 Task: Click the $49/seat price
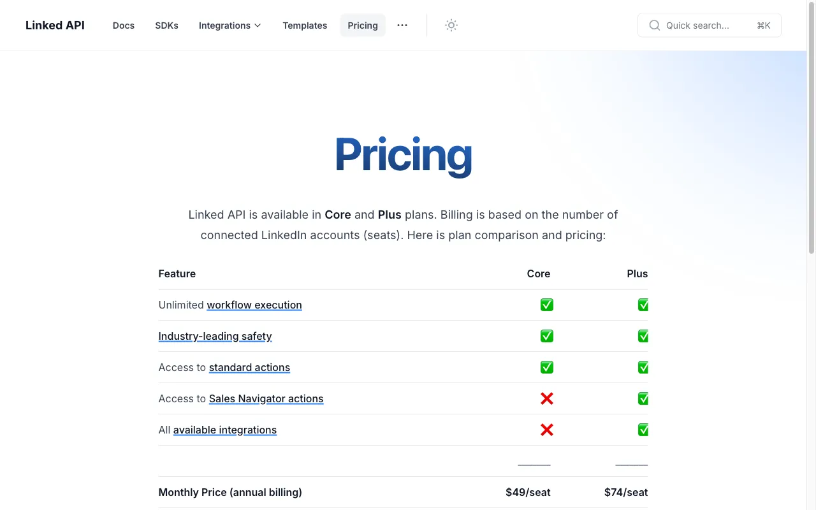(x=528, y=492)
